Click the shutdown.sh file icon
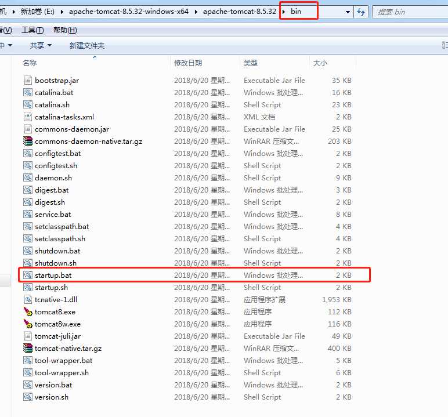The width and height of the screenshot is (448, 417). pos(28,263)
